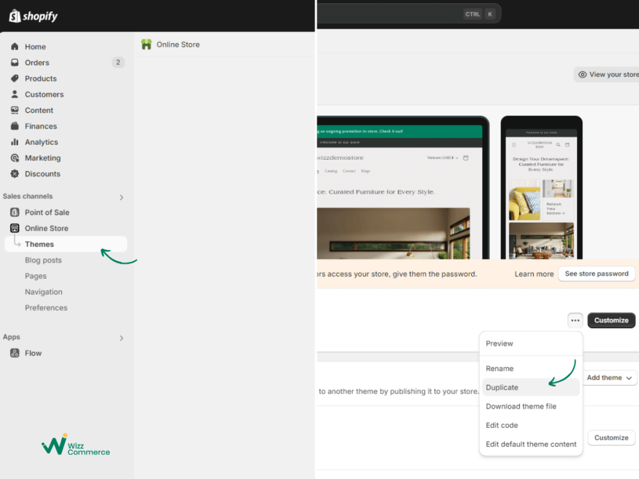Open Marketing via target icon
Screen dimensions: 639x479
click(x=15, y=158)
